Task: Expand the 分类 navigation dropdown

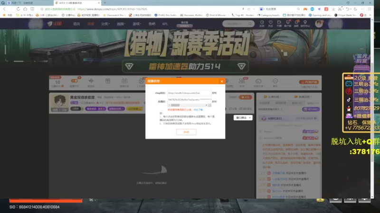Action: click(105, 24)
